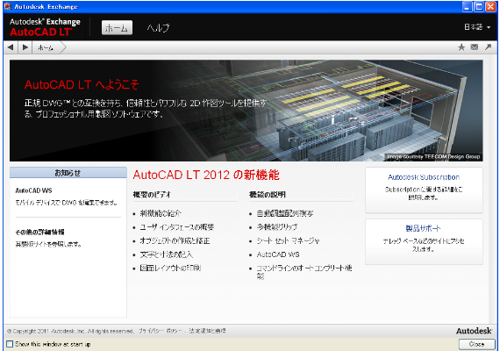
Task: Click the AutoCAD LT へようこそ banner image
Action: pyautogui.click(x=246, y=111)
